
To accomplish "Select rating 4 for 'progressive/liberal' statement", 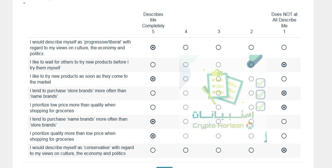I will click(x=186, y=47).
